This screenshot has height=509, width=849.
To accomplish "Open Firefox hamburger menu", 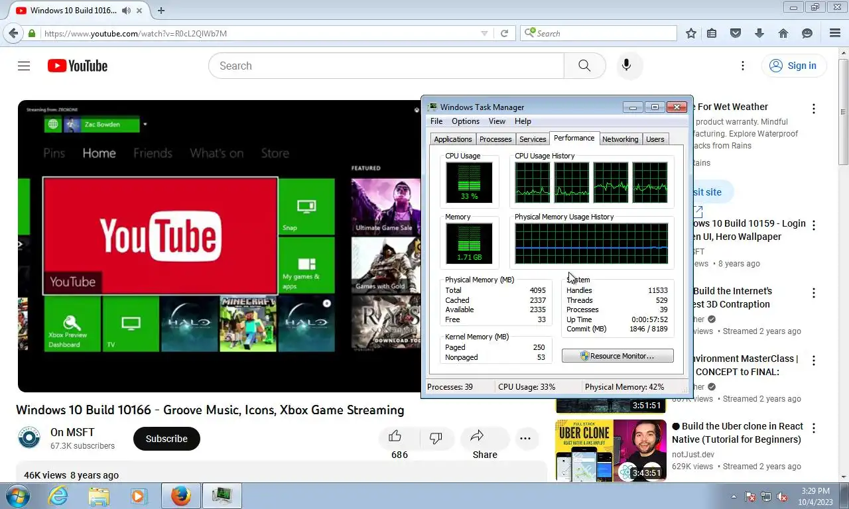I will coord(835,33).
